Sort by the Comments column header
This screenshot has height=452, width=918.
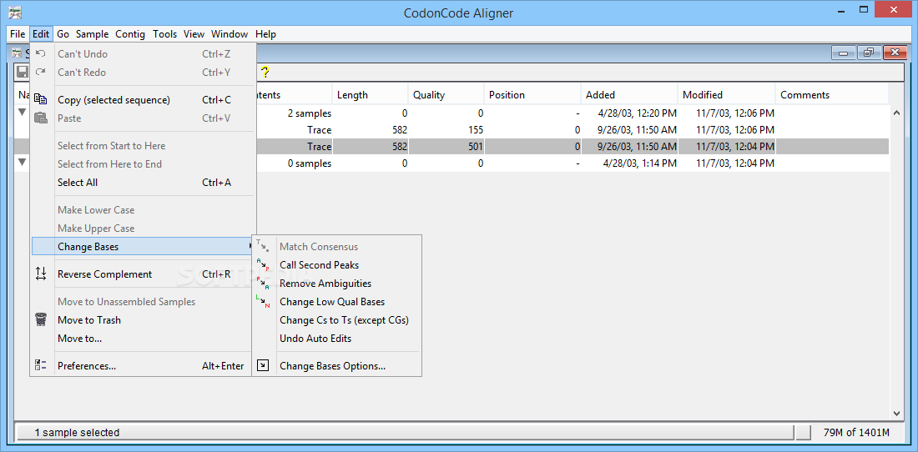point(832,95)
